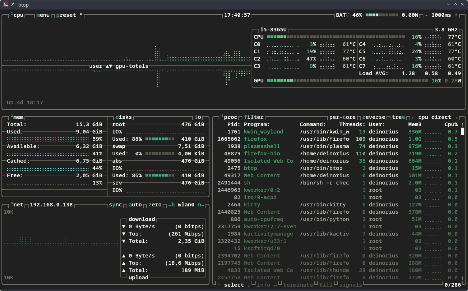
Task: Click zero to reset network totals
Action: point(155,205)
